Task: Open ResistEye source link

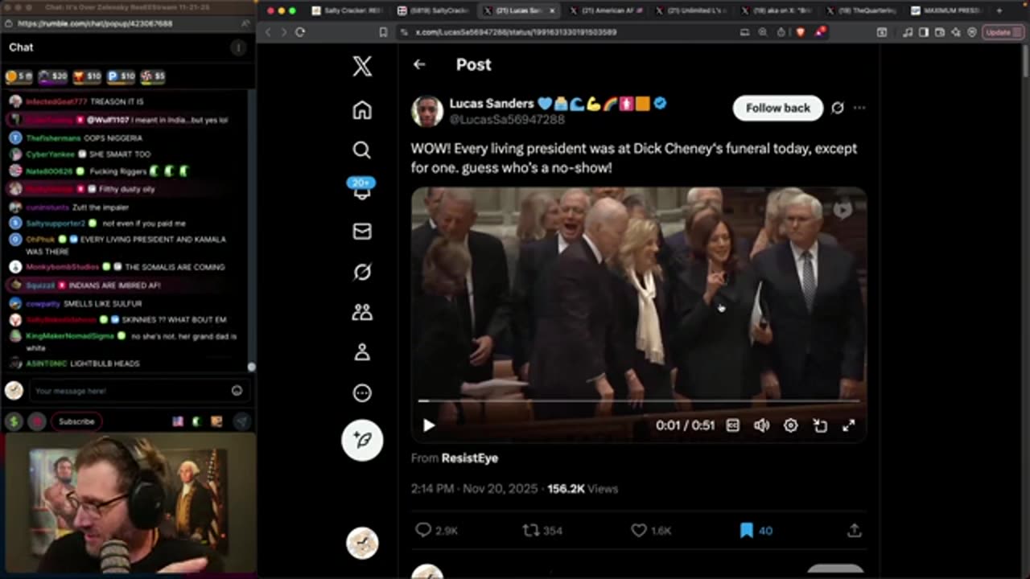Action: pyautogui.click(x=470, y=458)
